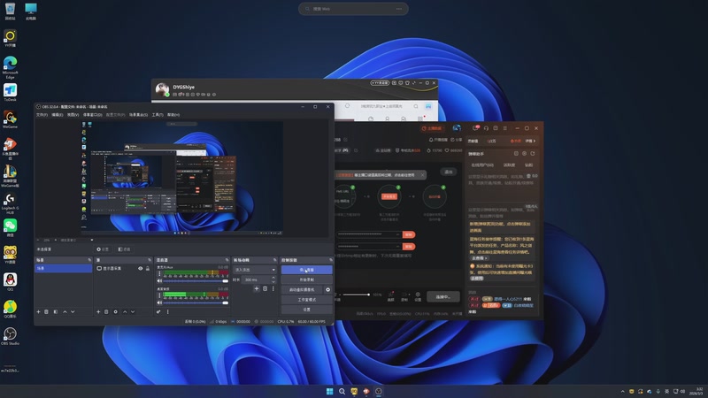The image size is (708, 398).
Task: Remove the scene transition with the trash icon
Action: point(265,289)
